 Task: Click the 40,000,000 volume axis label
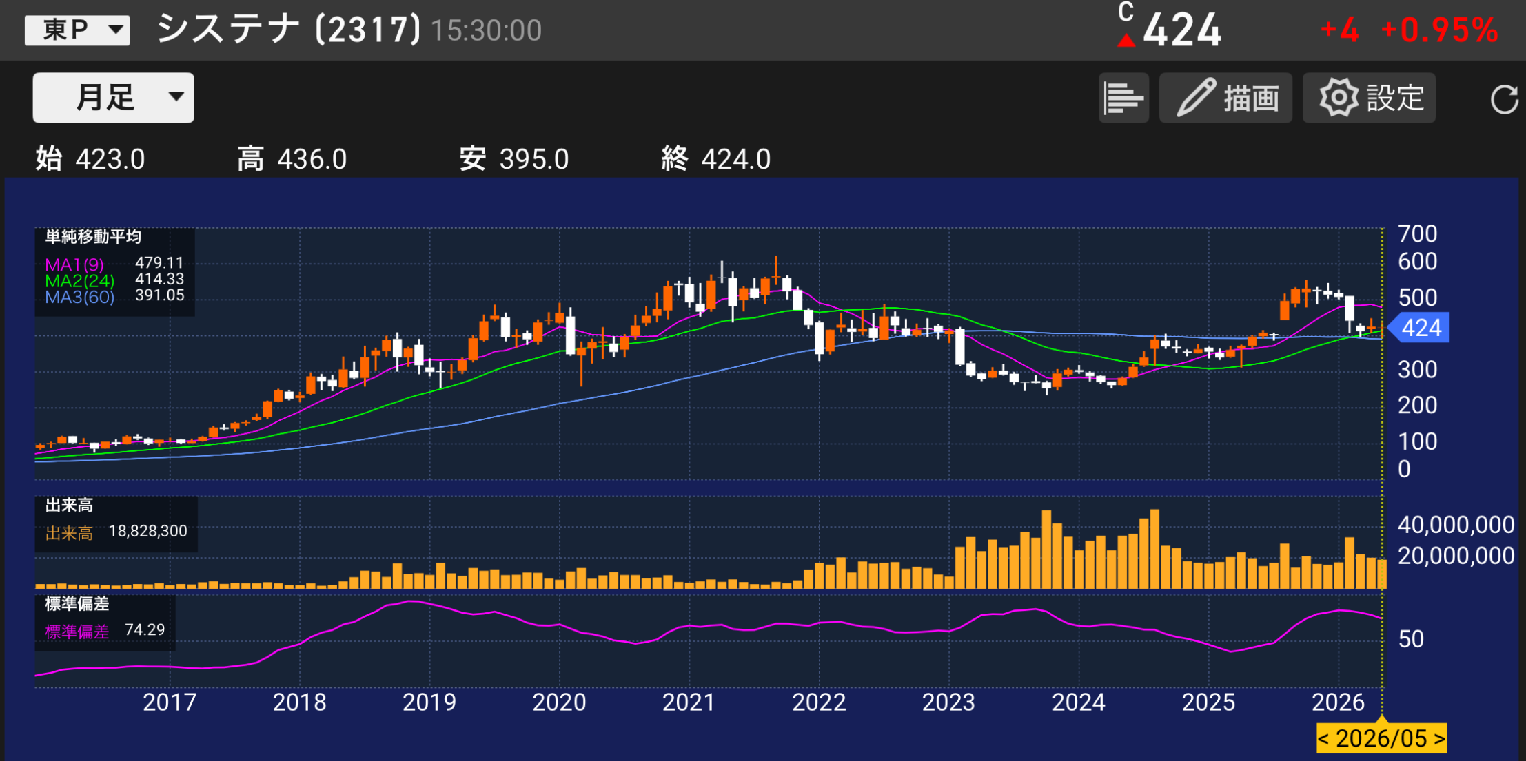1456,525
